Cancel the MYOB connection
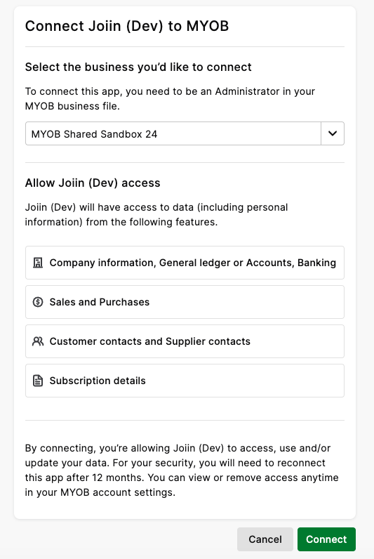The width and height of the screenshot is (374, 559). tap(265, 539)
